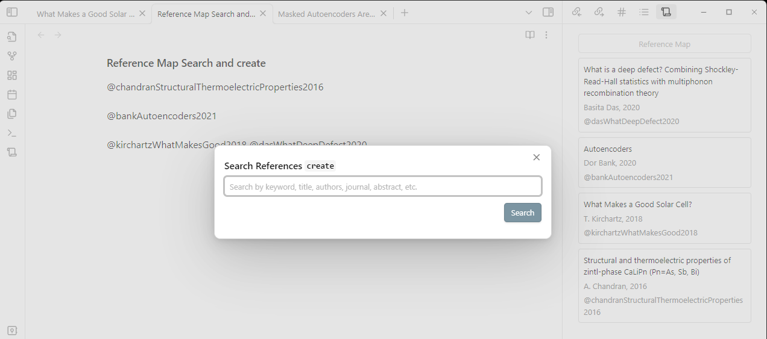Open backlinks panel icon
Image resolution: width=767 pixels, height=339 pixels.
pos(577,12)
